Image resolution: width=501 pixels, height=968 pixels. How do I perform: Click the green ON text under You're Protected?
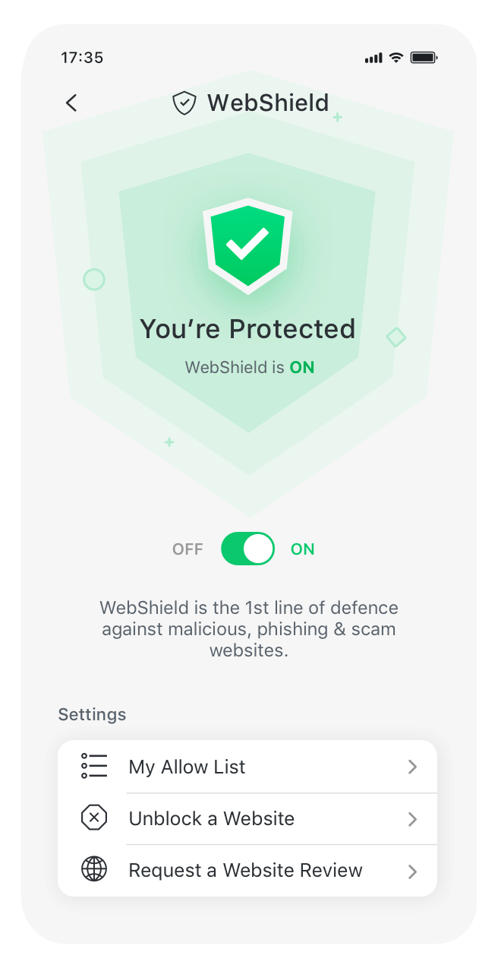(302, 367)
